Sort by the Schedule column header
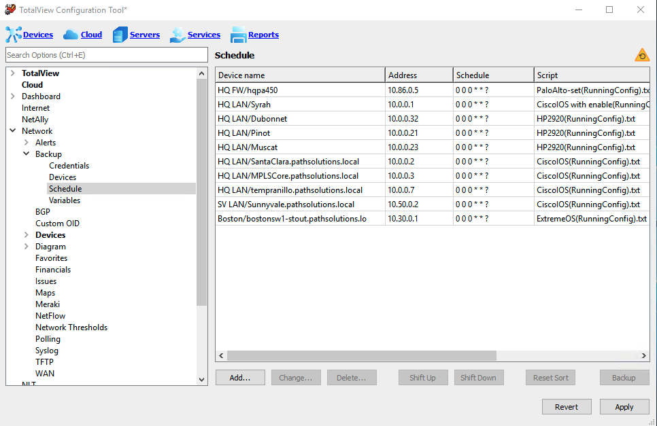657x426 pixels. (493, 75)
